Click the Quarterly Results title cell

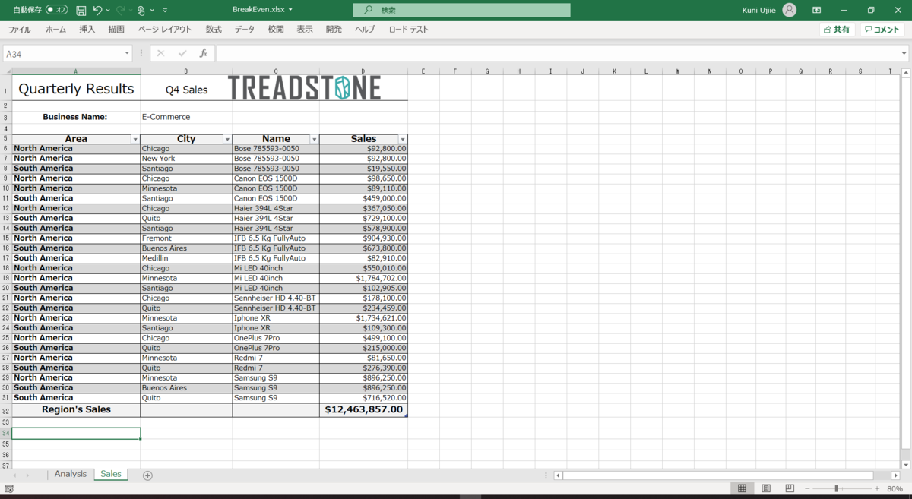(x=76, y=88)
